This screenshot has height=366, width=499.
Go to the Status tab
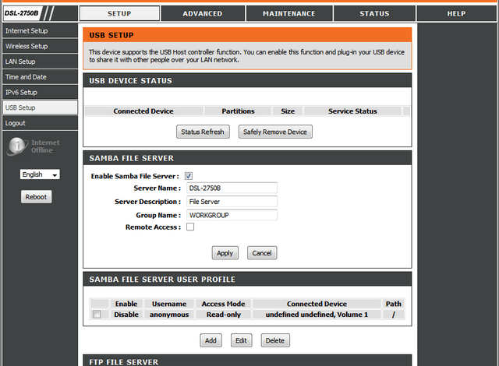tap(374, 13)
